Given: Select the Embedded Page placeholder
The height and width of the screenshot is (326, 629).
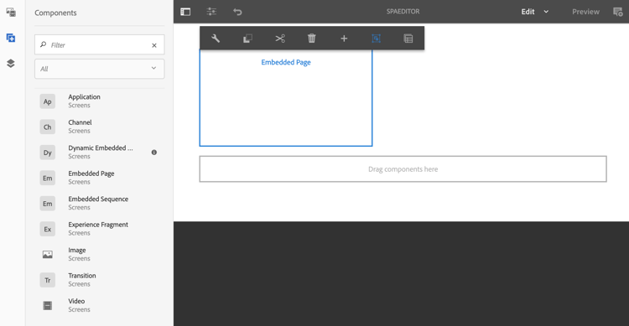Looking at the screenshot, I should [286, 98].
